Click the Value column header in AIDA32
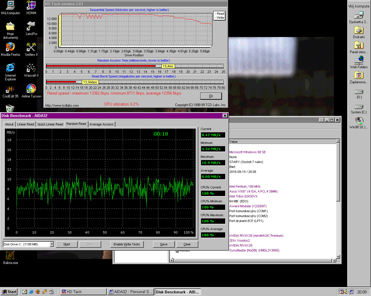Image resolution: width=371 pixels, height=296 pixels. pyautogui.click(x=282, y=142)
